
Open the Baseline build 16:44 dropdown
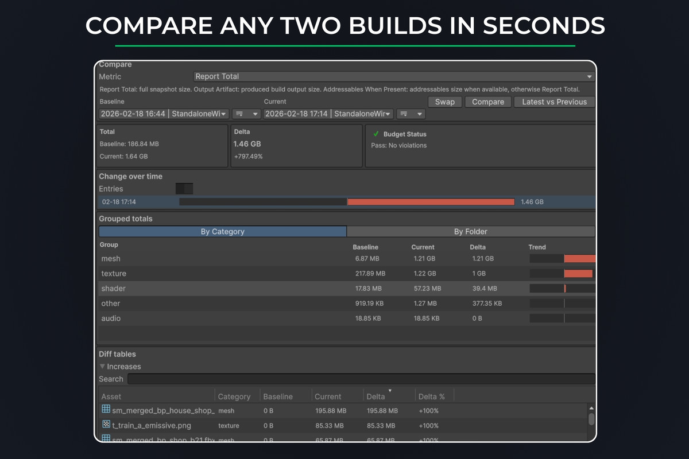coord(164,114)
